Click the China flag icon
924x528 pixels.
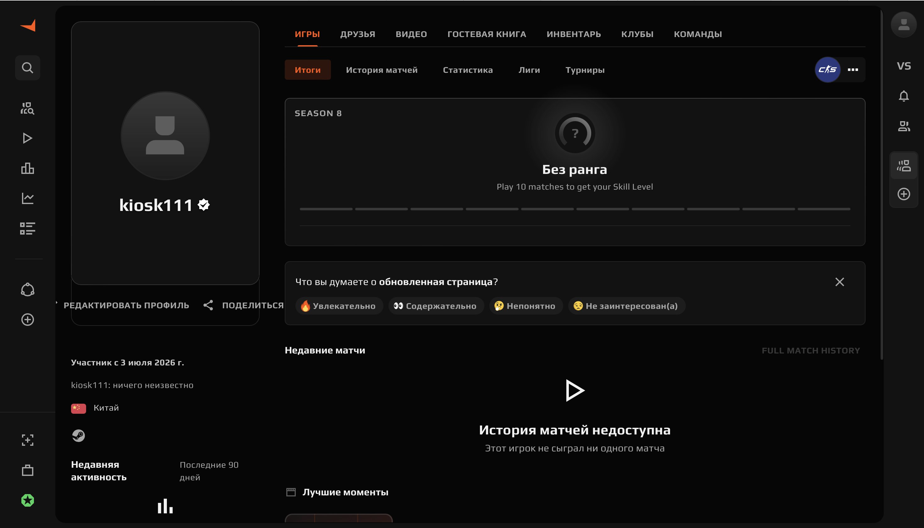coord(79,408)
